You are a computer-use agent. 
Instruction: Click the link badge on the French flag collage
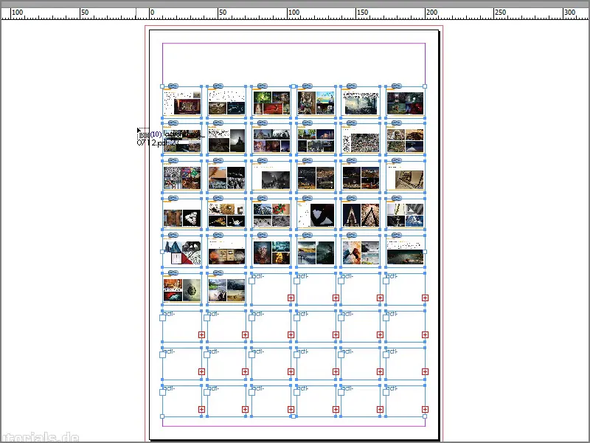[x=173, y=236]
